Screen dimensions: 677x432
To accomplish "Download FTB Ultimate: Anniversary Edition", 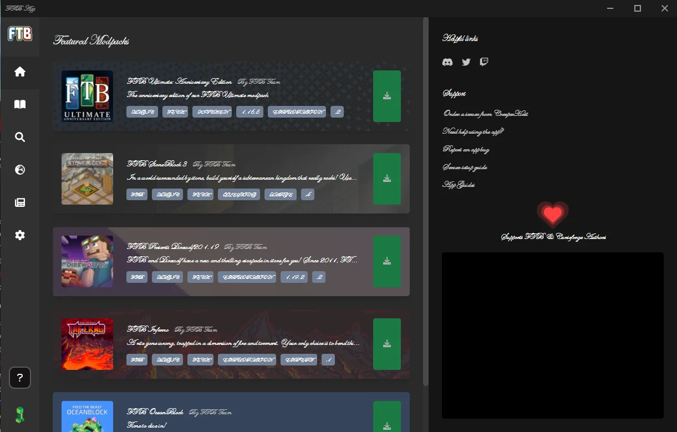I will click(387, 96).
